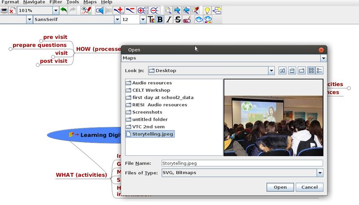Open the Maps menu
Image resolution: width=359 pixels, height=205 pixels.
[x=90, y=2]
